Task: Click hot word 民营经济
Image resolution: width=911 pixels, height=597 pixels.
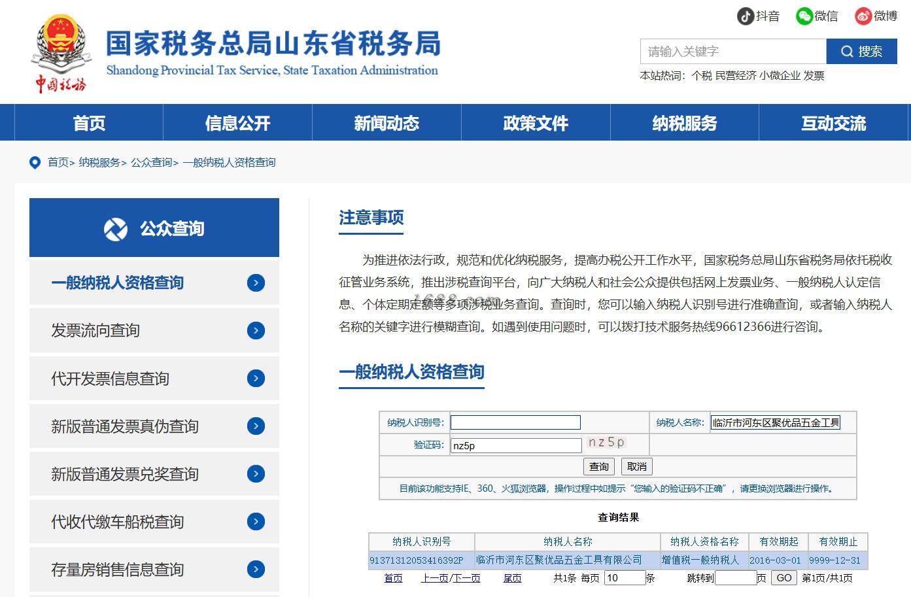Action: coord(736,76)
